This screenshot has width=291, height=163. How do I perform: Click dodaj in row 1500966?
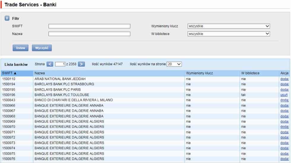pos(284,106)
